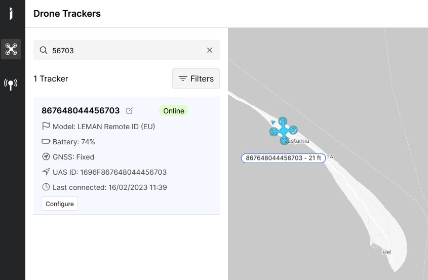Viewport: 428px width, 280px height.
Task: Click the drone marker on map
Action: (284, 131)
